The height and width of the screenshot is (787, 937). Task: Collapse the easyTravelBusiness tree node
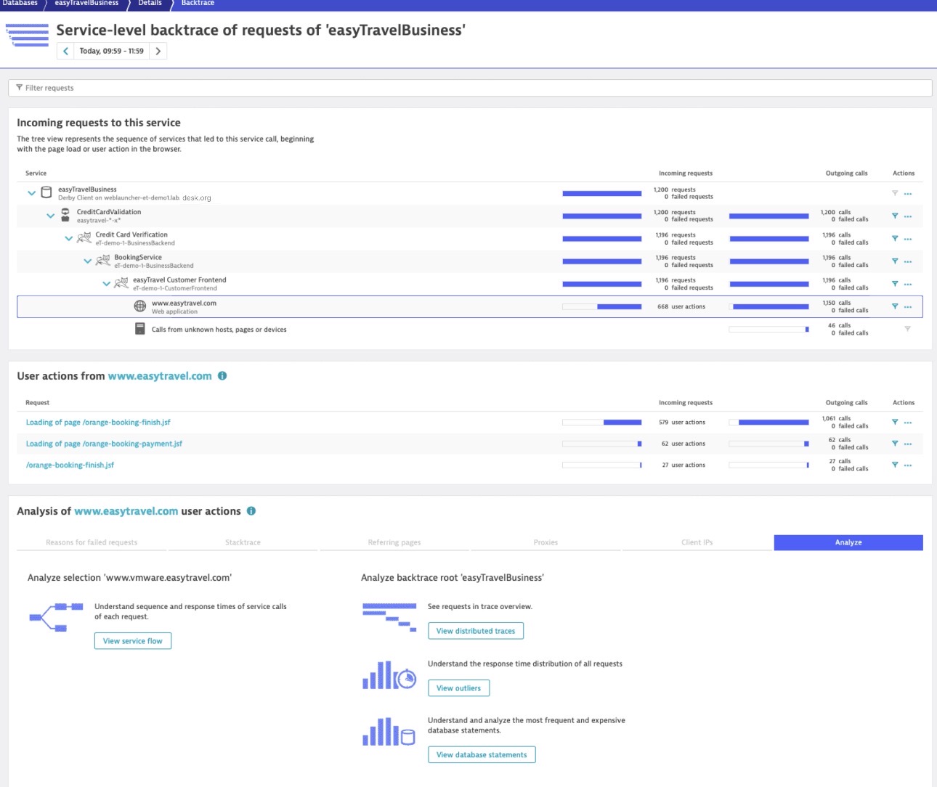pyautogui.click(x=31, y=193)
